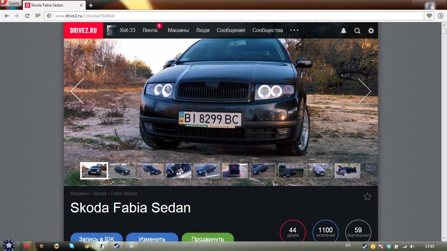Click the 1100 читателей counter circle
This screenshot has height=251, width=447.
[325, 231]
